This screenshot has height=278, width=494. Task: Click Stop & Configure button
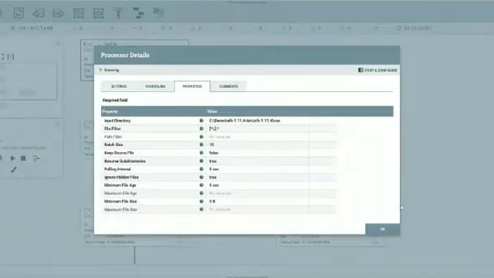[377, 70]
